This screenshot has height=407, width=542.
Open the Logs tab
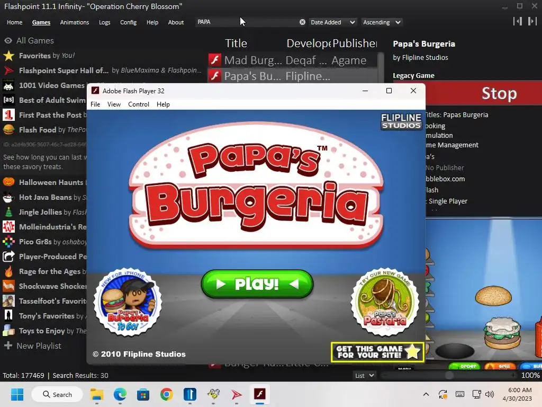pos(104,22)
